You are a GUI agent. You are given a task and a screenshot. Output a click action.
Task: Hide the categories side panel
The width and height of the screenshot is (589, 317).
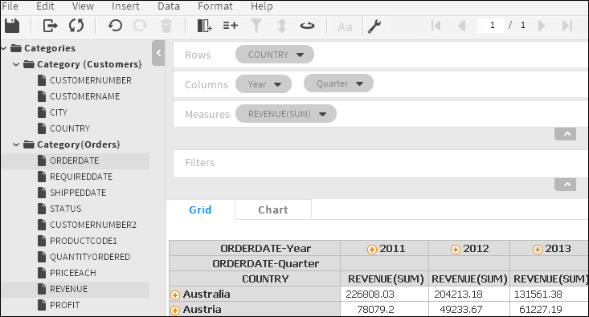click(158, 53)
